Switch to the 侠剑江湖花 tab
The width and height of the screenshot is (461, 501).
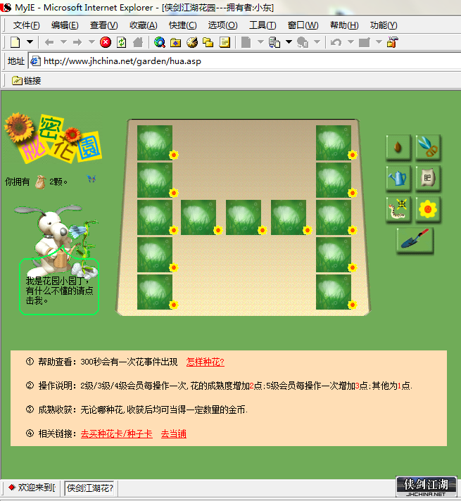(x=89, y=488)
